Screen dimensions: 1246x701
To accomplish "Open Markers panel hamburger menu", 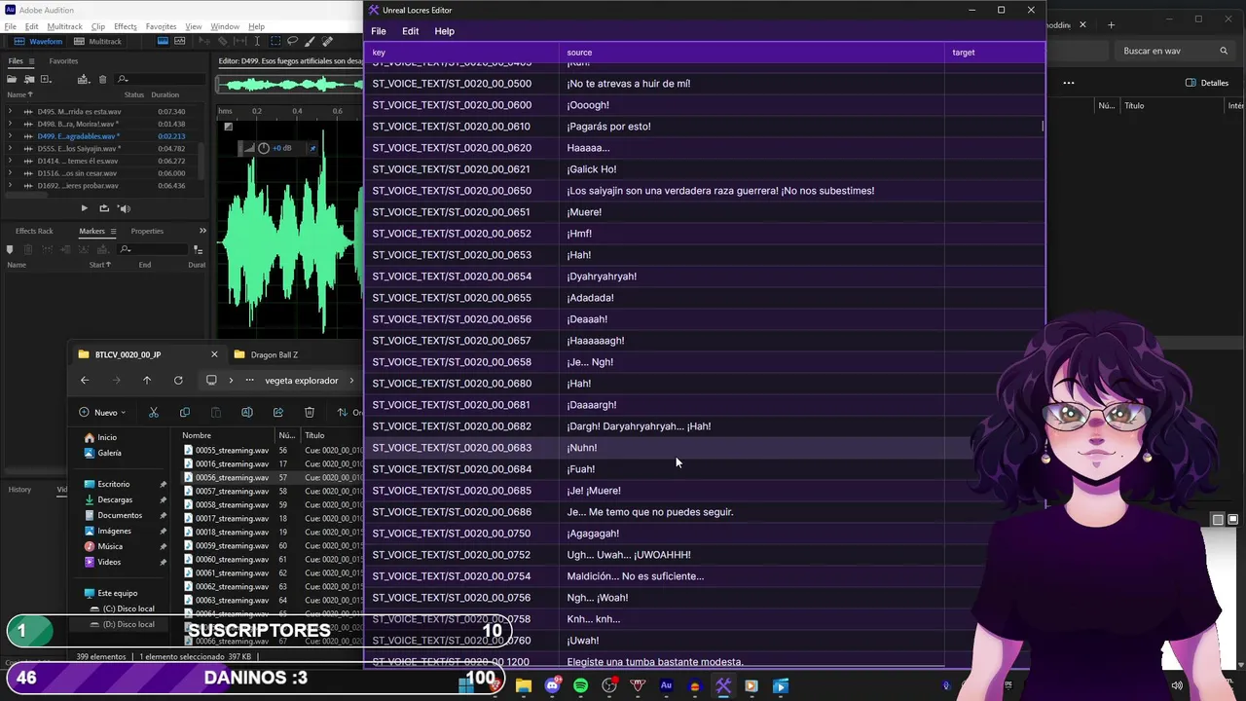I will [x=113, y=231].
